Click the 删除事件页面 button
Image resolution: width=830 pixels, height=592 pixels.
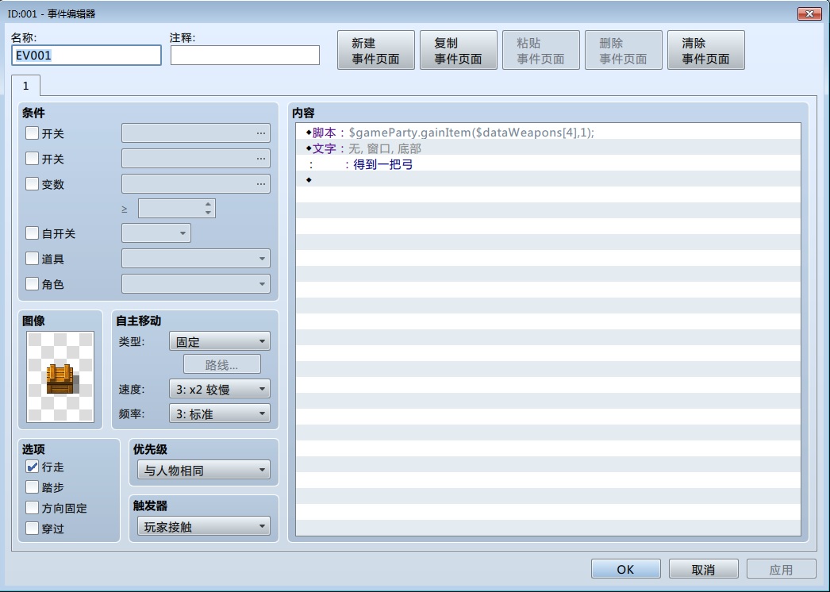click(x=624, y=50)
